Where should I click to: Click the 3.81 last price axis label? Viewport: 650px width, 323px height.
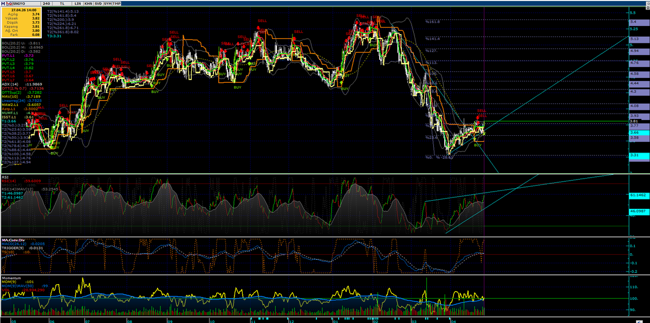(x=635, y=121)
